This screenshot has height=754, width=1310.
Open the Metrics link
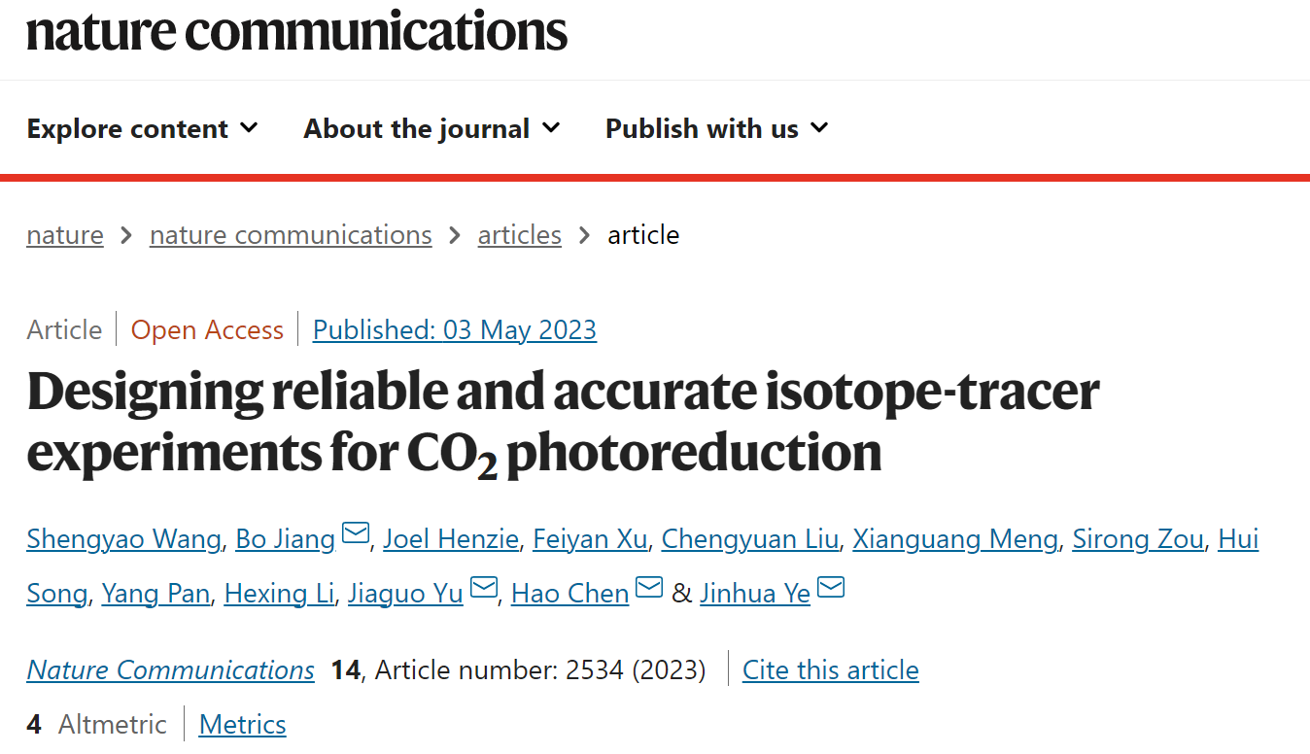[x=243, y=725]
